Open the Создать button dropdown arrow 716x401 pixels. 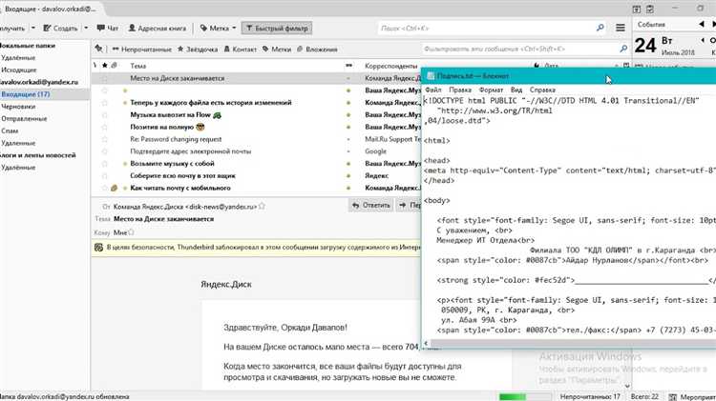tap(86, 29)
